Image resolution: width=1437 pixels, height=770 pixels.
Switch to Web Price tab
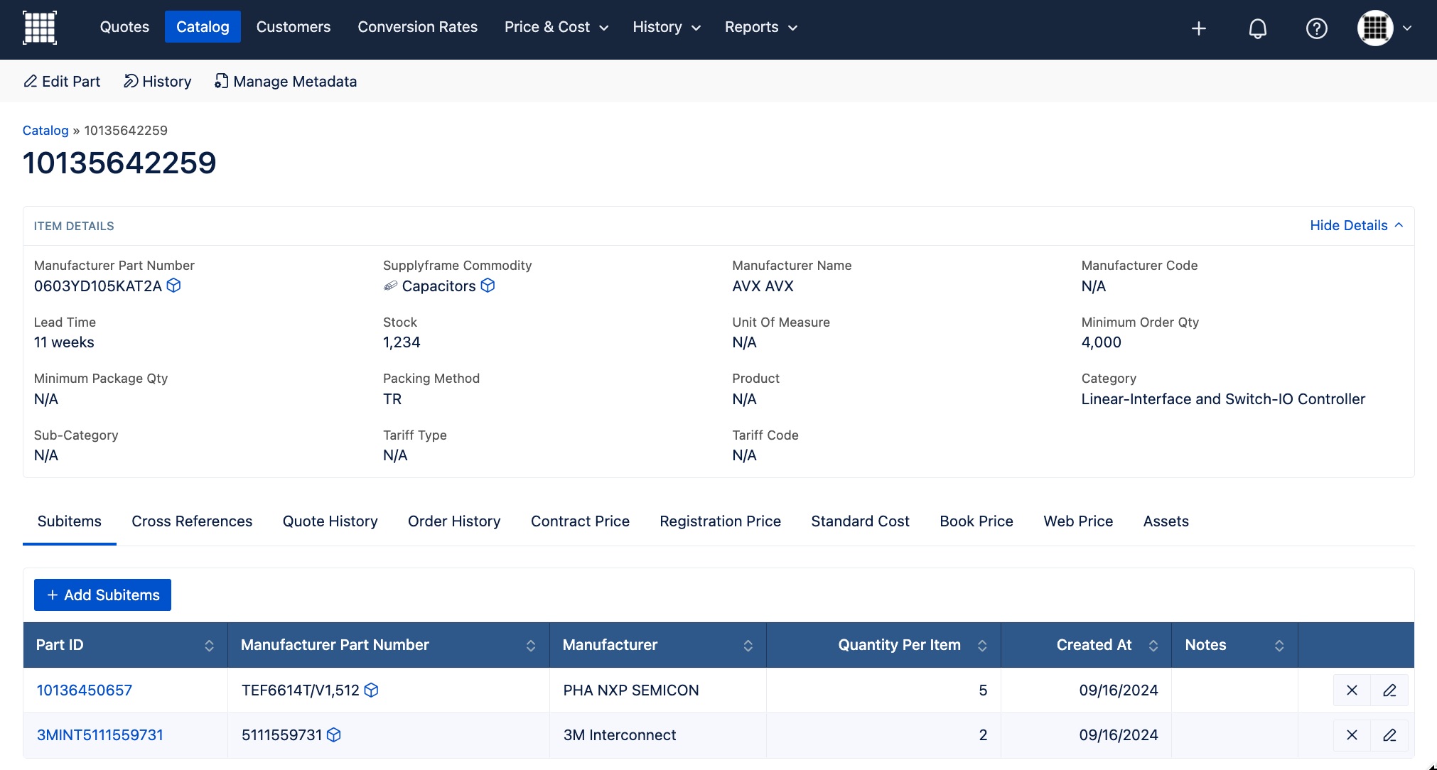(x=1078, y=521)
